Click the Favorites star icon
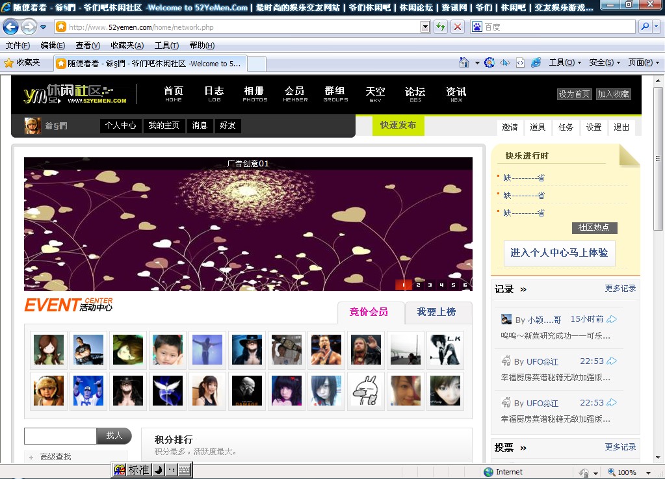 tap(8, 63)
